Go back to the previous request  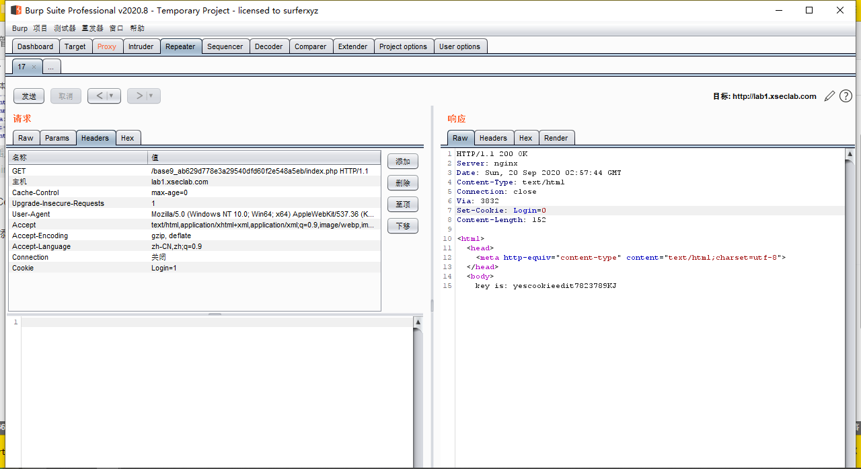98,96
